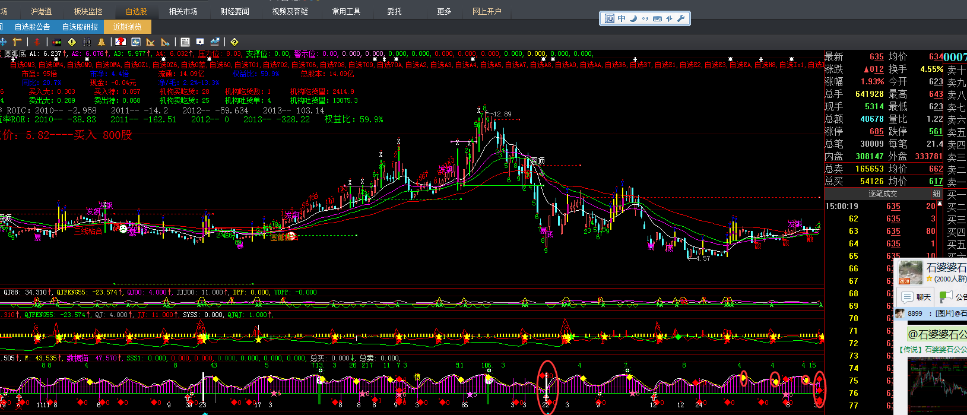This screenshot has width=967, height=415.
Task: Click the QJ88: 34.310 indicator label
Action: [27, 292]
